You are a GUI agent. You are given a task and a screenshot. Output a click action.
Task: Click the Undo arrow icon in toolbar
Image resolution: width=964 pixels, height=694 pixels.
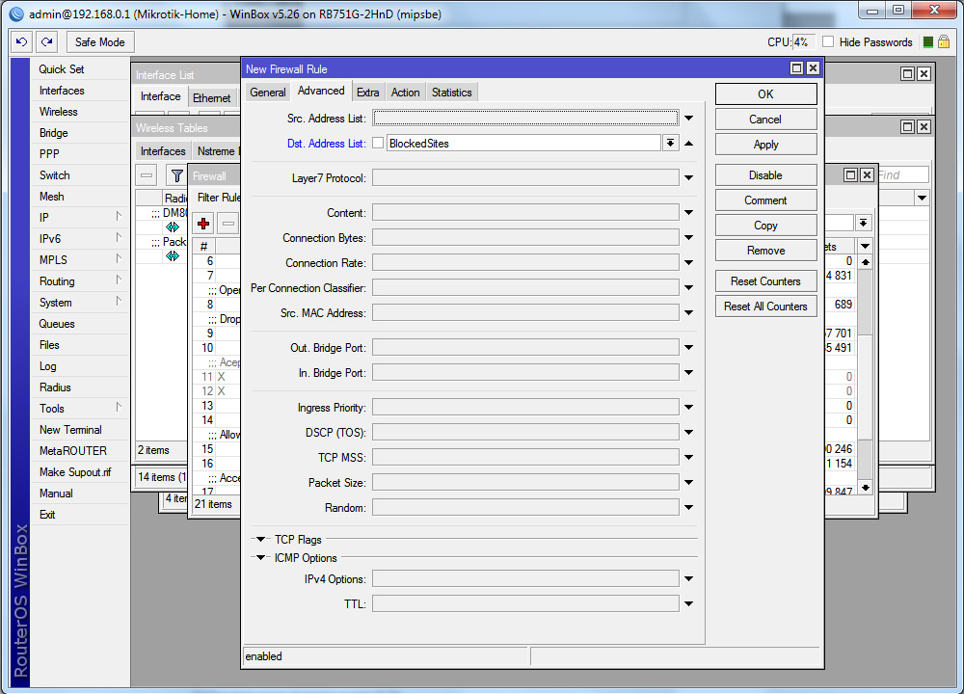(x=21, y=42)
